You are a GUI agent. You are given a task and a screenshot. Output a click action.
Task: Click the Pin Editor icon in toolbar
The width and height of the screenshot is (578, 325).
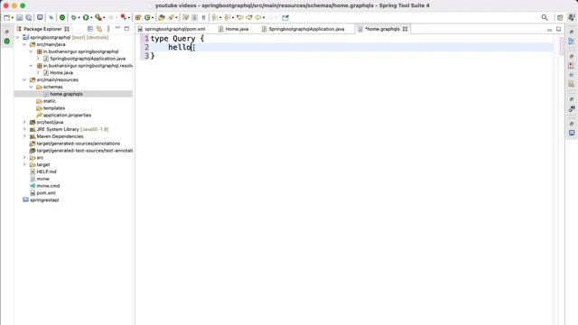point(285,17)
